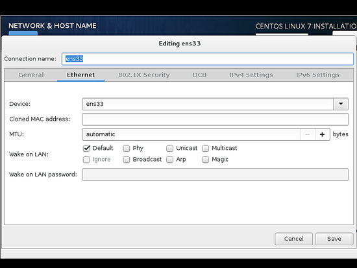Click the "Editing ens33" dialog title

coord(180,43)
